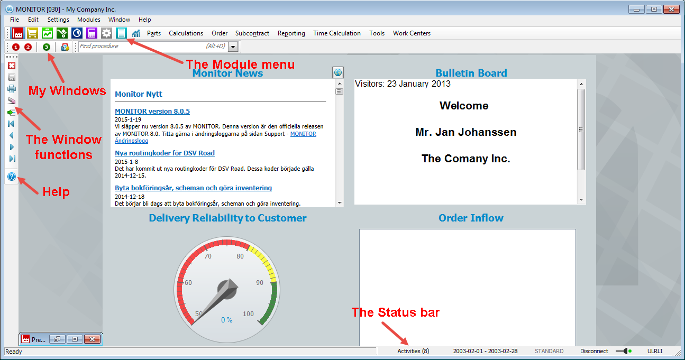Open the Tools module menu
The width and height of the screenshot is (685, 360).
coord(377,33)
